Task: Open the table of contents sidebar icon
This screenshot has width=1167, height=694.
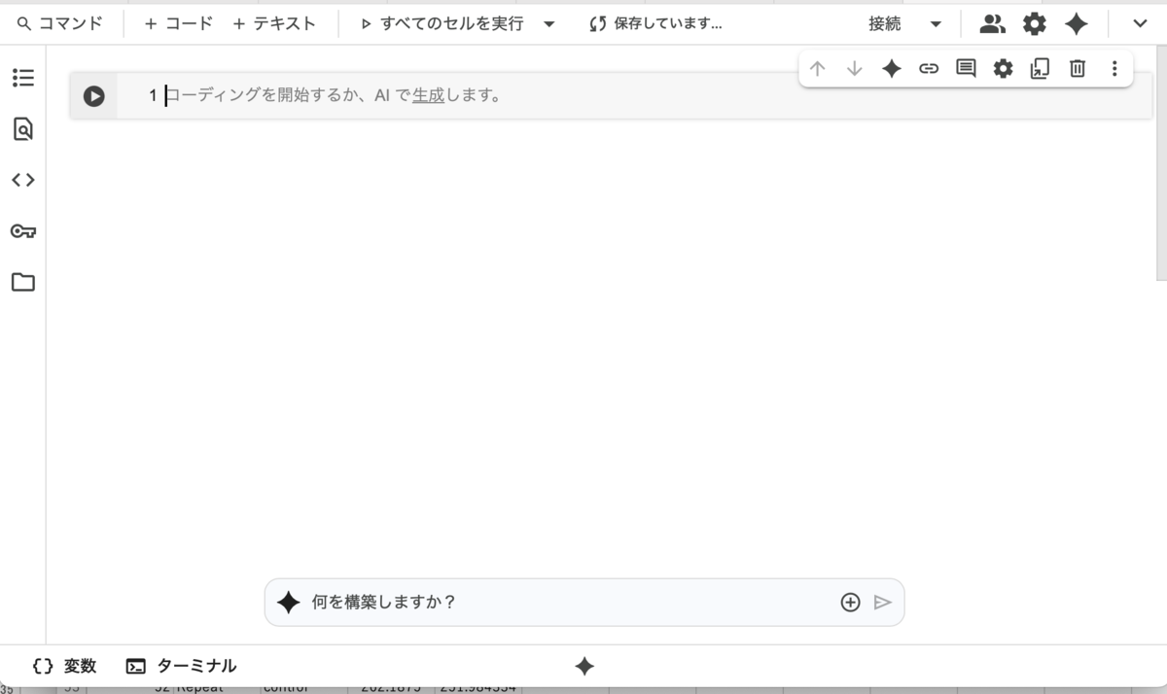Action: 23,78
